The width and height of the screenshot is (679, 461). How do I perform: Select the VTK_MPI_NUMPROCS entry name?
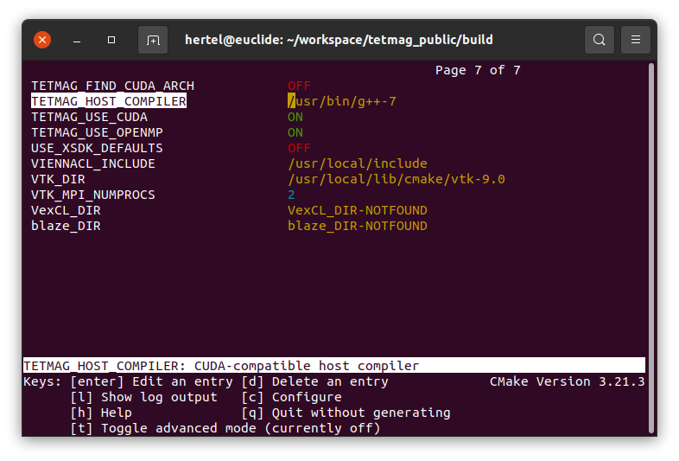(93, 195)
